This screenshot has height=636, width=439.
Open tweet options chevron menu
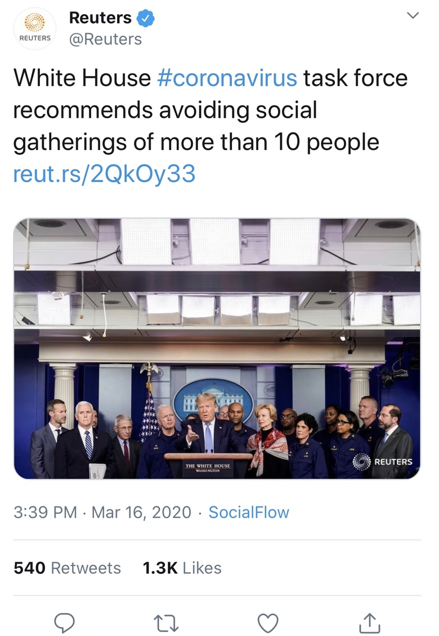tap(413, 16)
